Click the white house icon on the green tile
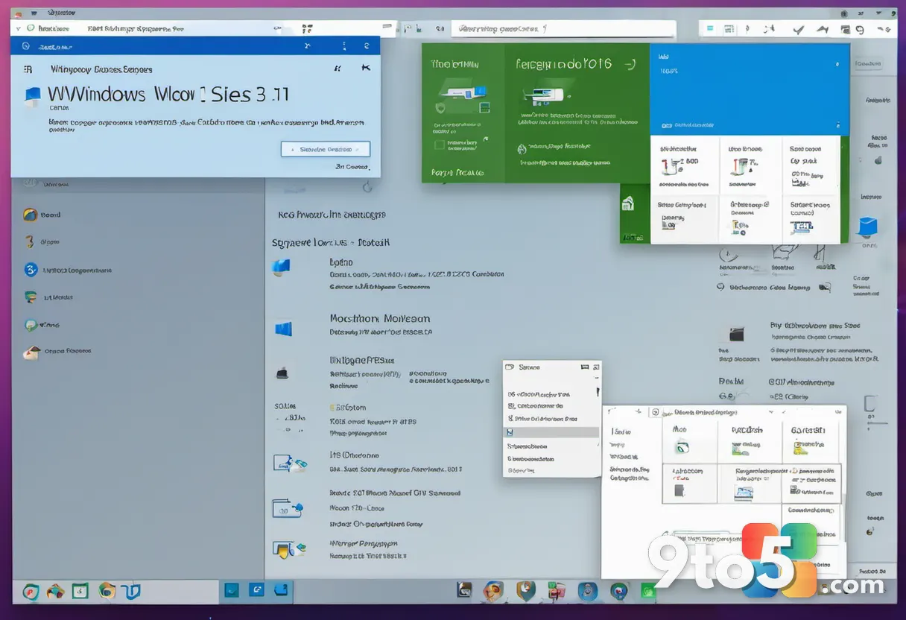Screen dimensions: 906x620 pos(629,203)
